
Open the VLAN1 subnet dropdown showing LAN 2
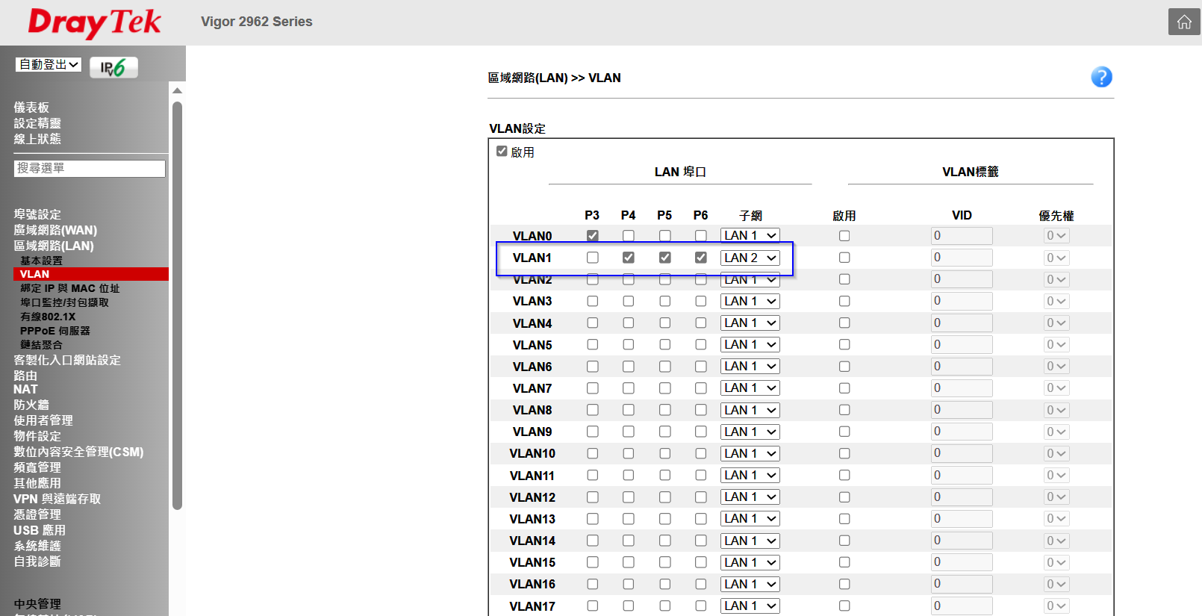pos(750,258)
